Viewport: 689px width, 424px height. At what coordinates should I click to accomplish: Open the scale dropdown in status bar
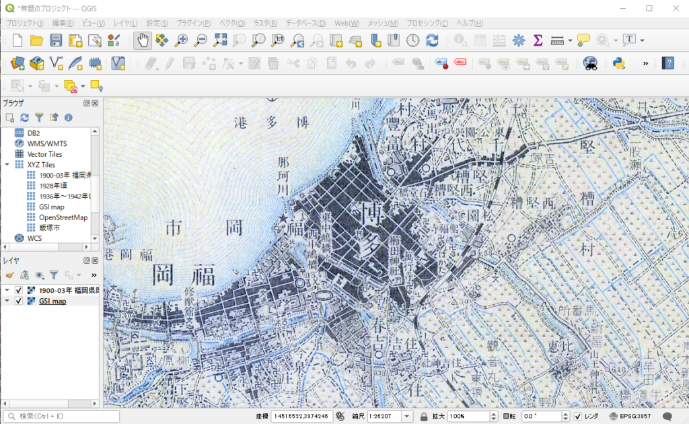[x=406, y=415]
